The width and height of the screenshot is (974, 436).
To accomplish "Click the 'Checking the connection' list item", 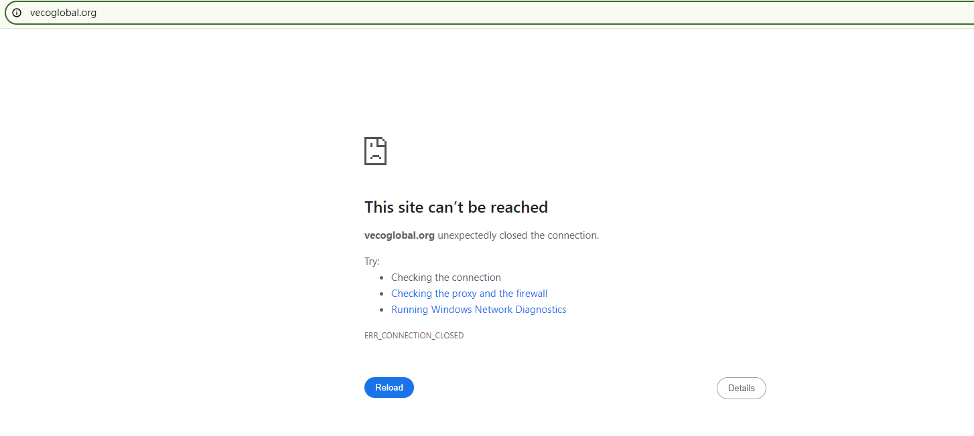I will tap(446, 278).
